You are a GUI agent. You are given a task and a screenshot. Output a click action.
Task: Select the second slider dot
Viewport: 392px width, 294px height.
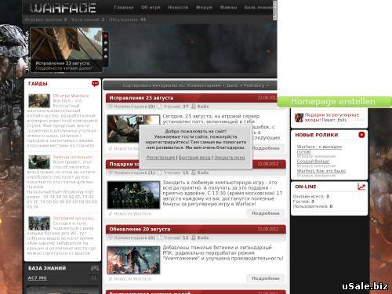point(106,43)
